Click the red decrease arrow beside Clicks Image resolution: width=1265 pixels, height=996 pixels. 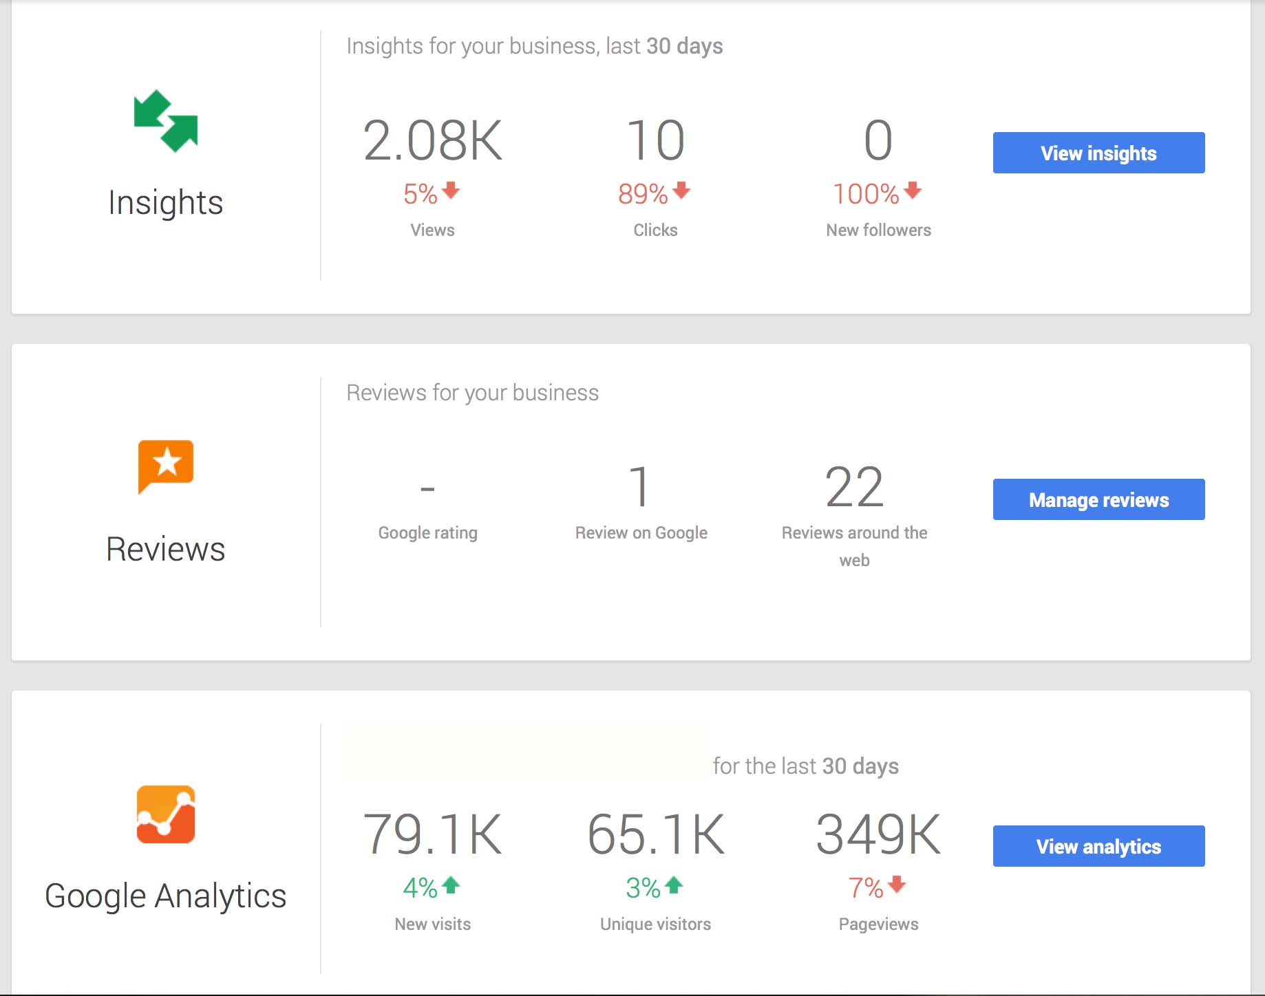tap(681, 193)
